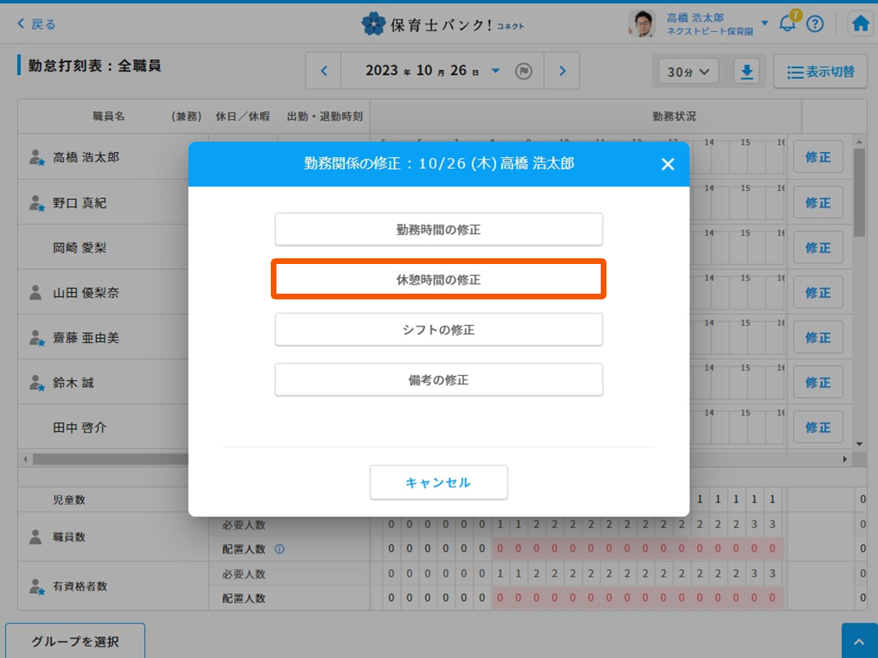Click the info icon next to 配置人数
The height and width of the screenshot is (658, 878).
coord(280,549)
